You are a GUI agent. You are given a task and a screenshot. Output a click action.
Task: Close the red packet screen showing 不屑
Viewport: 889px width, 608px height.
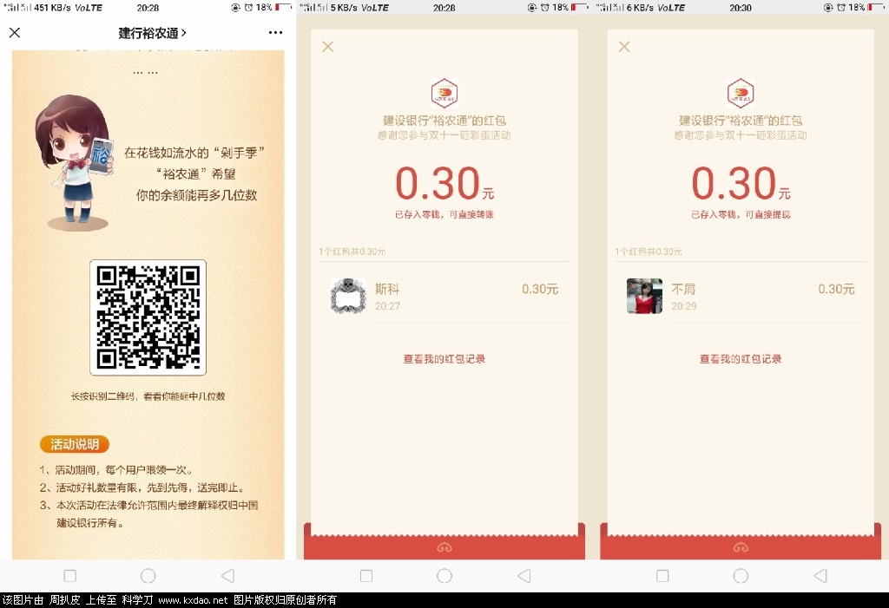[624, 47]
